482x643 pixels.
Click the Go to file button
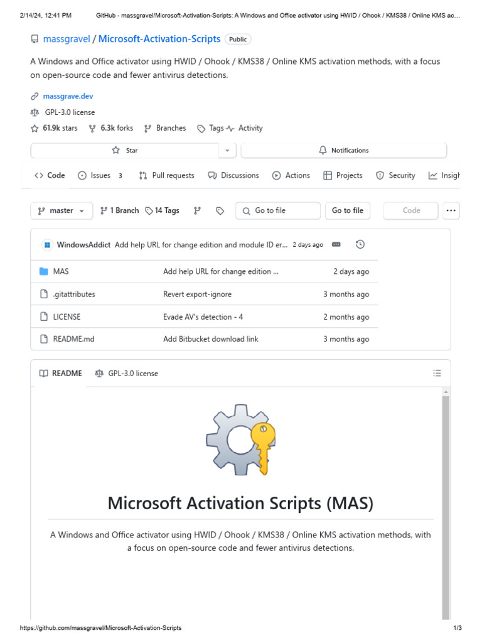tap(348, 211)
